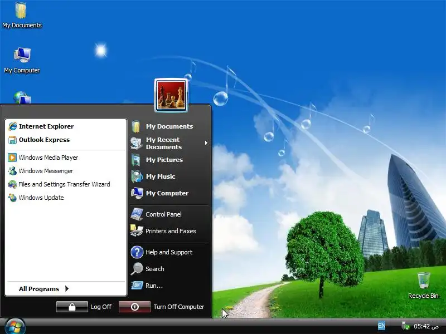The height and width of the screenshot is (334, 446).
Task: Open Internet Explorer icon in Start menu
Action: [x=12, y=126]
